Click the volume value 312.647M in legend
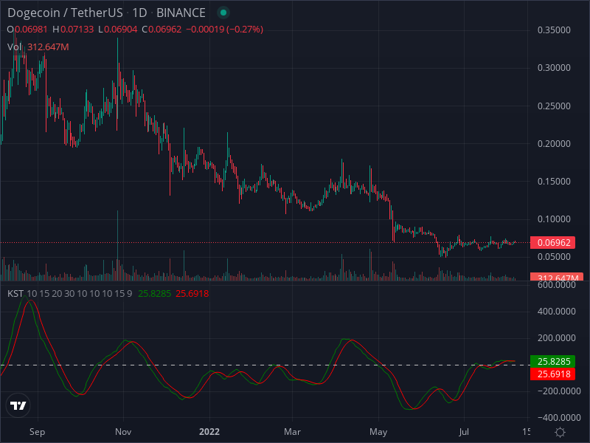 [x=48, y=47]
